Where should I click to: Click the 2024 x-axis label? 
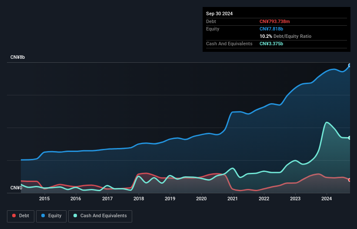[327, 199]
